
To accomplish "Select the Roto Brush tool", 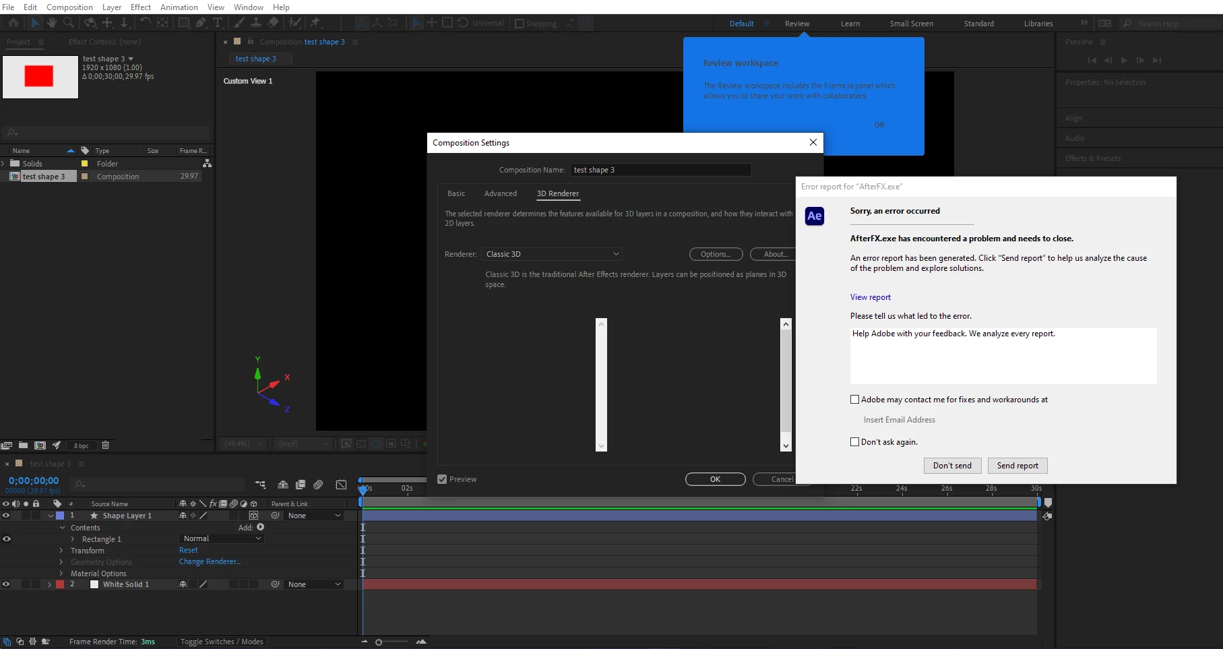I will tap(294, 23).
